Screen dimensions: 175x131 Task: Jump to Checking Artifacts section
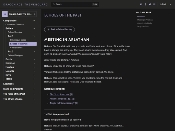tap(145, 23)
